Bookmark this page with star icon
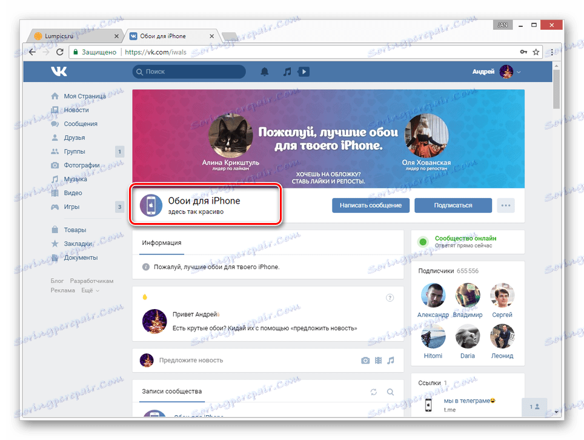Screen dimensions: 584x440 click(536, 52)
